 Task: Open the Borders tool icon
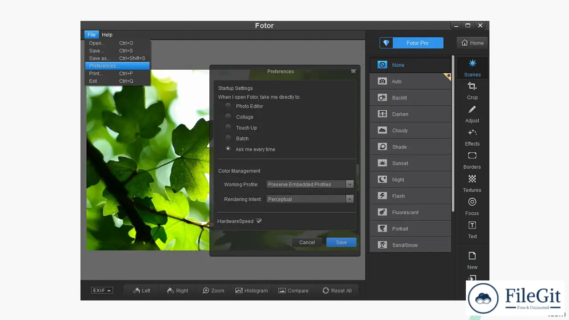[x=472, y=156]
